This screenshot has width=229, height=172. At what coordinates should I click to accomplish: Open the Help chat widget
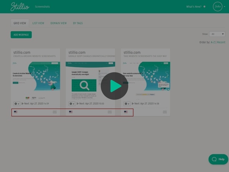coord(218,159)
